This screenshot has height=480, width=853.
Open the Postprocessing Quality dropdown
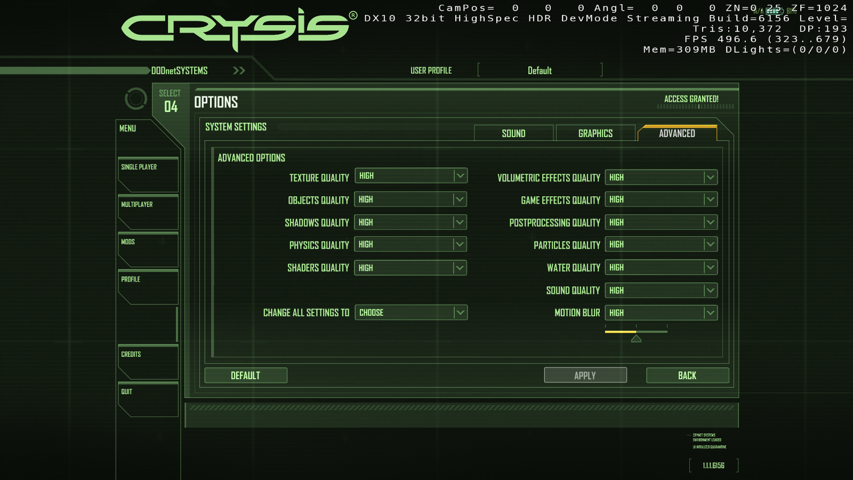pos(661,222)
